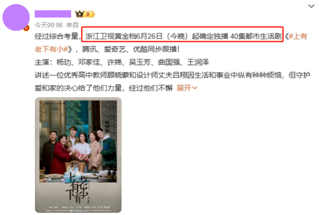Image resolution: width=319 pixels, height=215 pixels.
Task: Open the purple circular profile avatar
Action: pos(16,18)
